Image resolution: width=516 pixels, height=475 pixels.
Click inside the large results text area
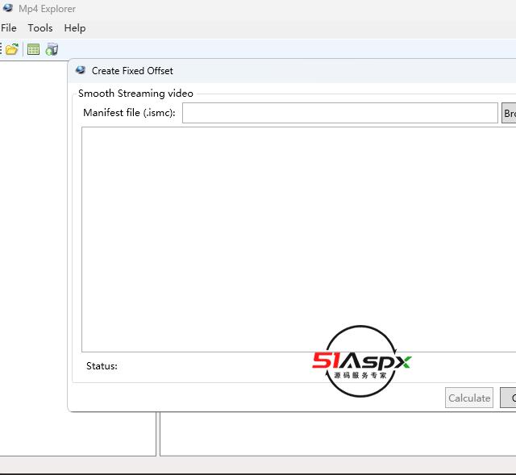click(x=299, y=240)
